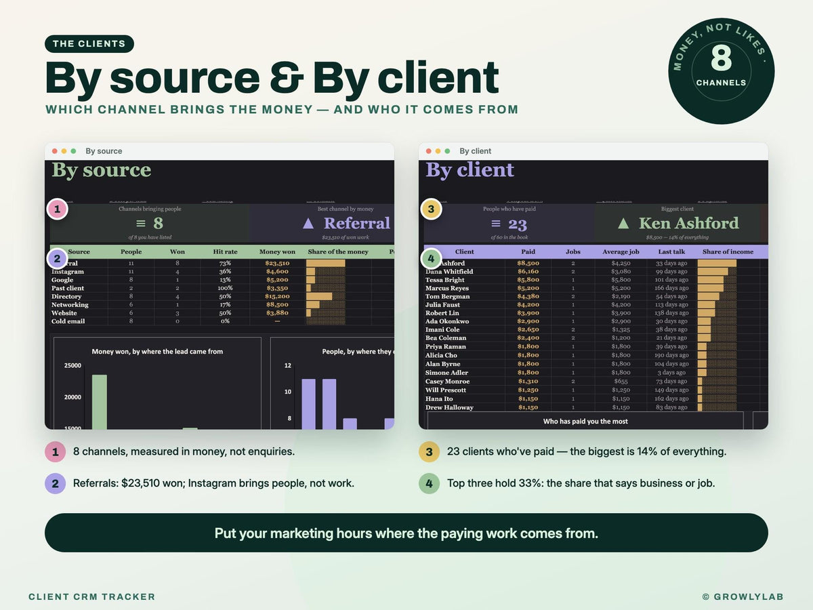Select the 'Tessa Bright' client row
Viewport: 813px width, 610px height.
pyautogui.click(x=445, y=279)
